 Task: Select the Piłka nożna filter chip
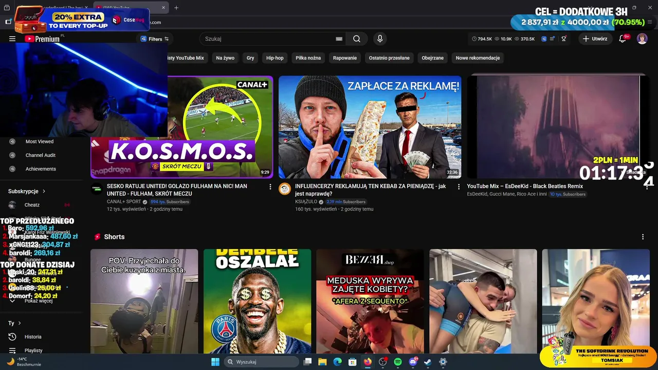pos(308,58)
